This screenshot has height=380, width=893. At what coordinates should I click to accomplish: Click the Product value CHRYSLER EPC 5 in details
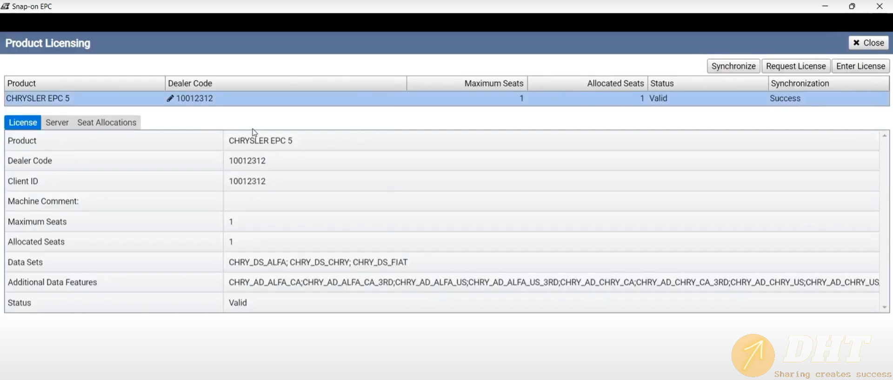coord(260,140)
